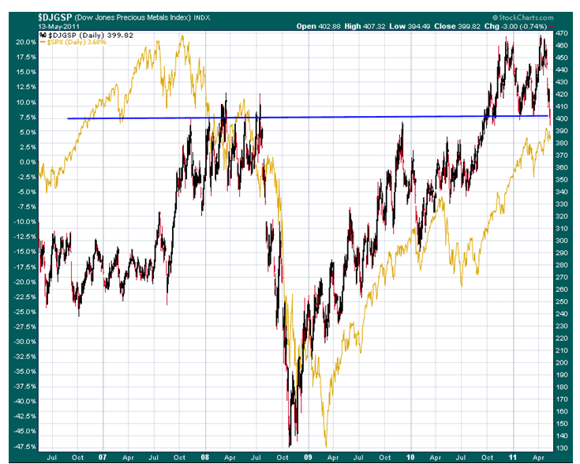The image size is (580, 464).
Task: Click the '300' right price axis label
Action: pyautogui.click(x=561, y=241)
